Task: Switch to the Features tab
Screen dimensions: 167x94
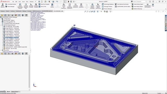Action: click(3, 11)
